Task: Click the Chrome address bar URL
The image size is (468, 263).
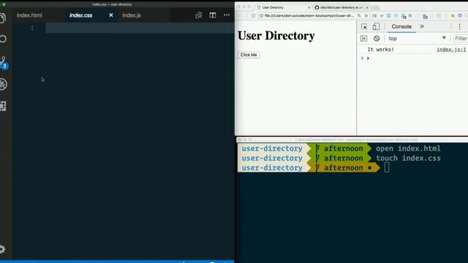Action: coord(309,16)
